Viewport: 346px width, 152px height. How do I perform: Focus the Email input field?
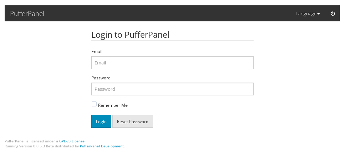point(172,63)
